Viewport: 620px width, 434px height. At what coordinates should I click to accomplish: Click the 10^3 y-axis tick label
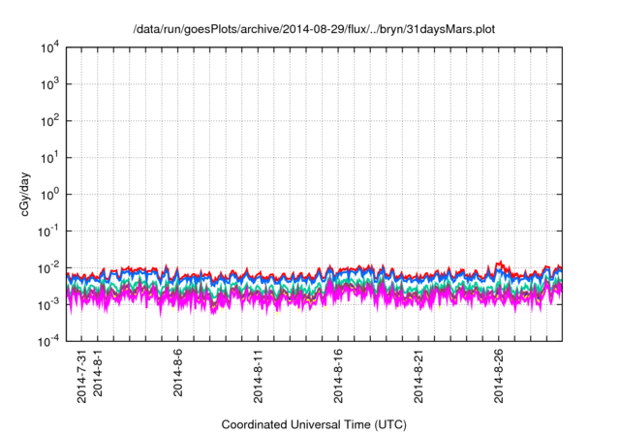[48, 85]
